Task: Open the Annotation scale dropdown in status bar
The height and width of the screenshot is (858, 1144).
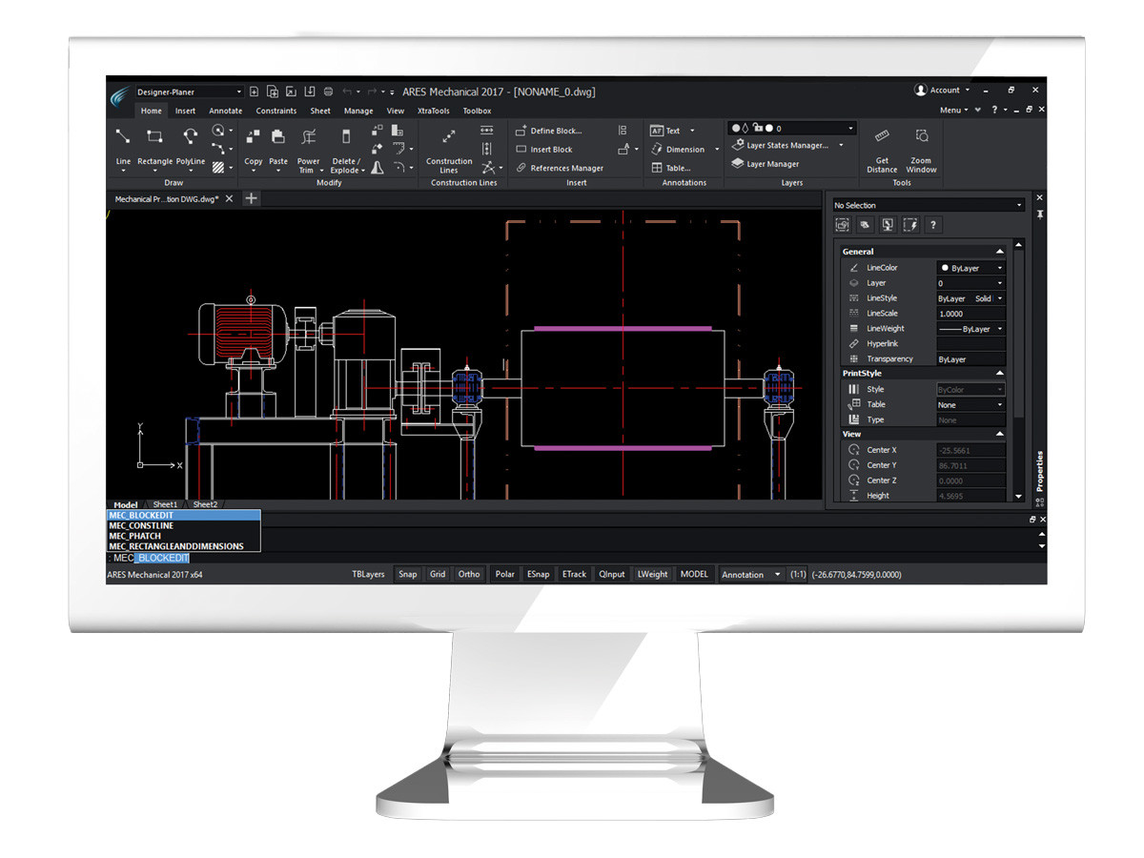Action: coord(750,575)
